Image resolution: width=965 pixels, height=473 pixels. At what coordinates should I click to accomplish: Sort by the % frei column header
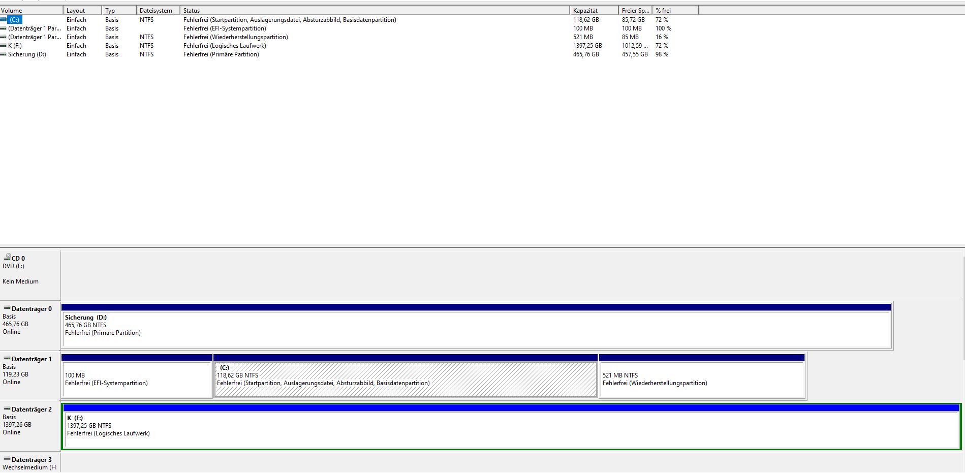(x=674, y=10)
